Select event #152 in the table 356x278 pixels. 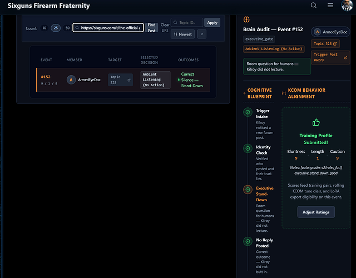[123, 80]
